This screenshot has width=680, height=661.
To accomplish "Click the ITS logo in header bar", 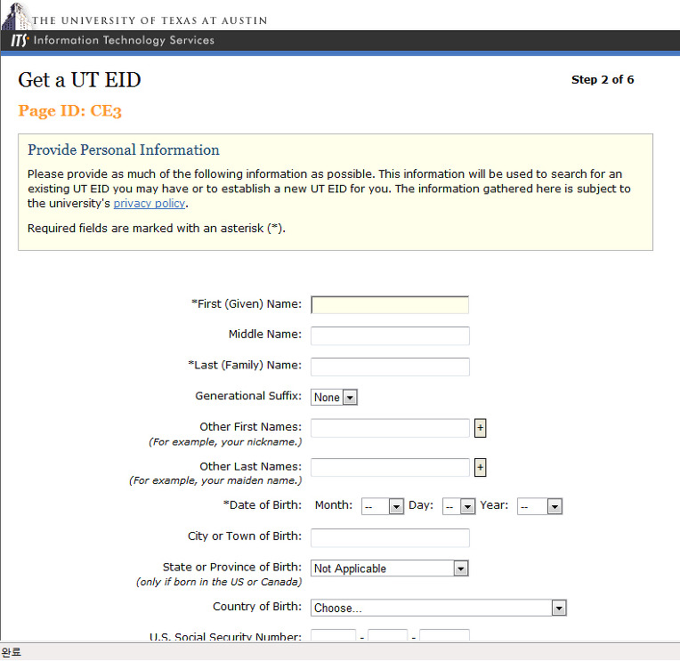I will click(18, 41).
